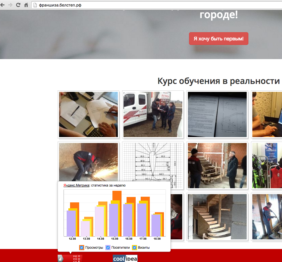
Task: Open the photo of people beside the truck
Action: [153, 114]
